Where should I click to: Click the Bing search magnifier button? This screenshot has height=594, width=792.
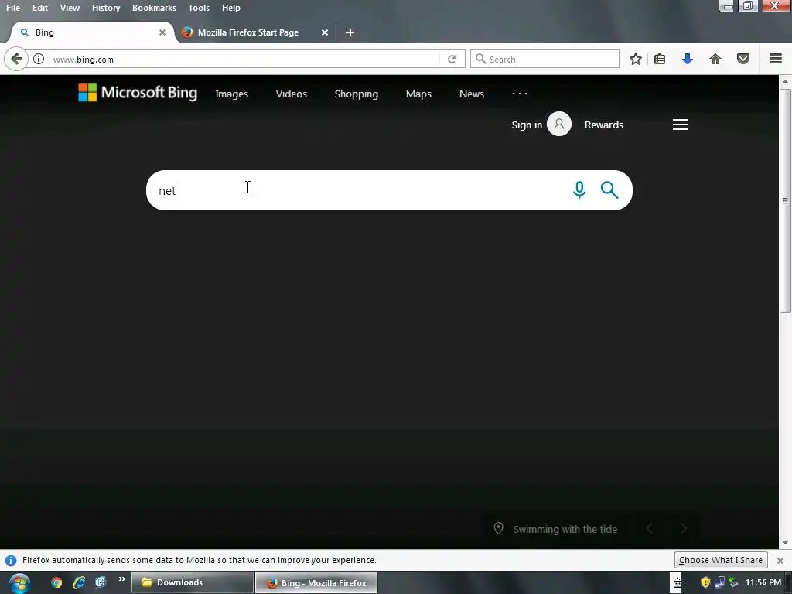[609, 190]
